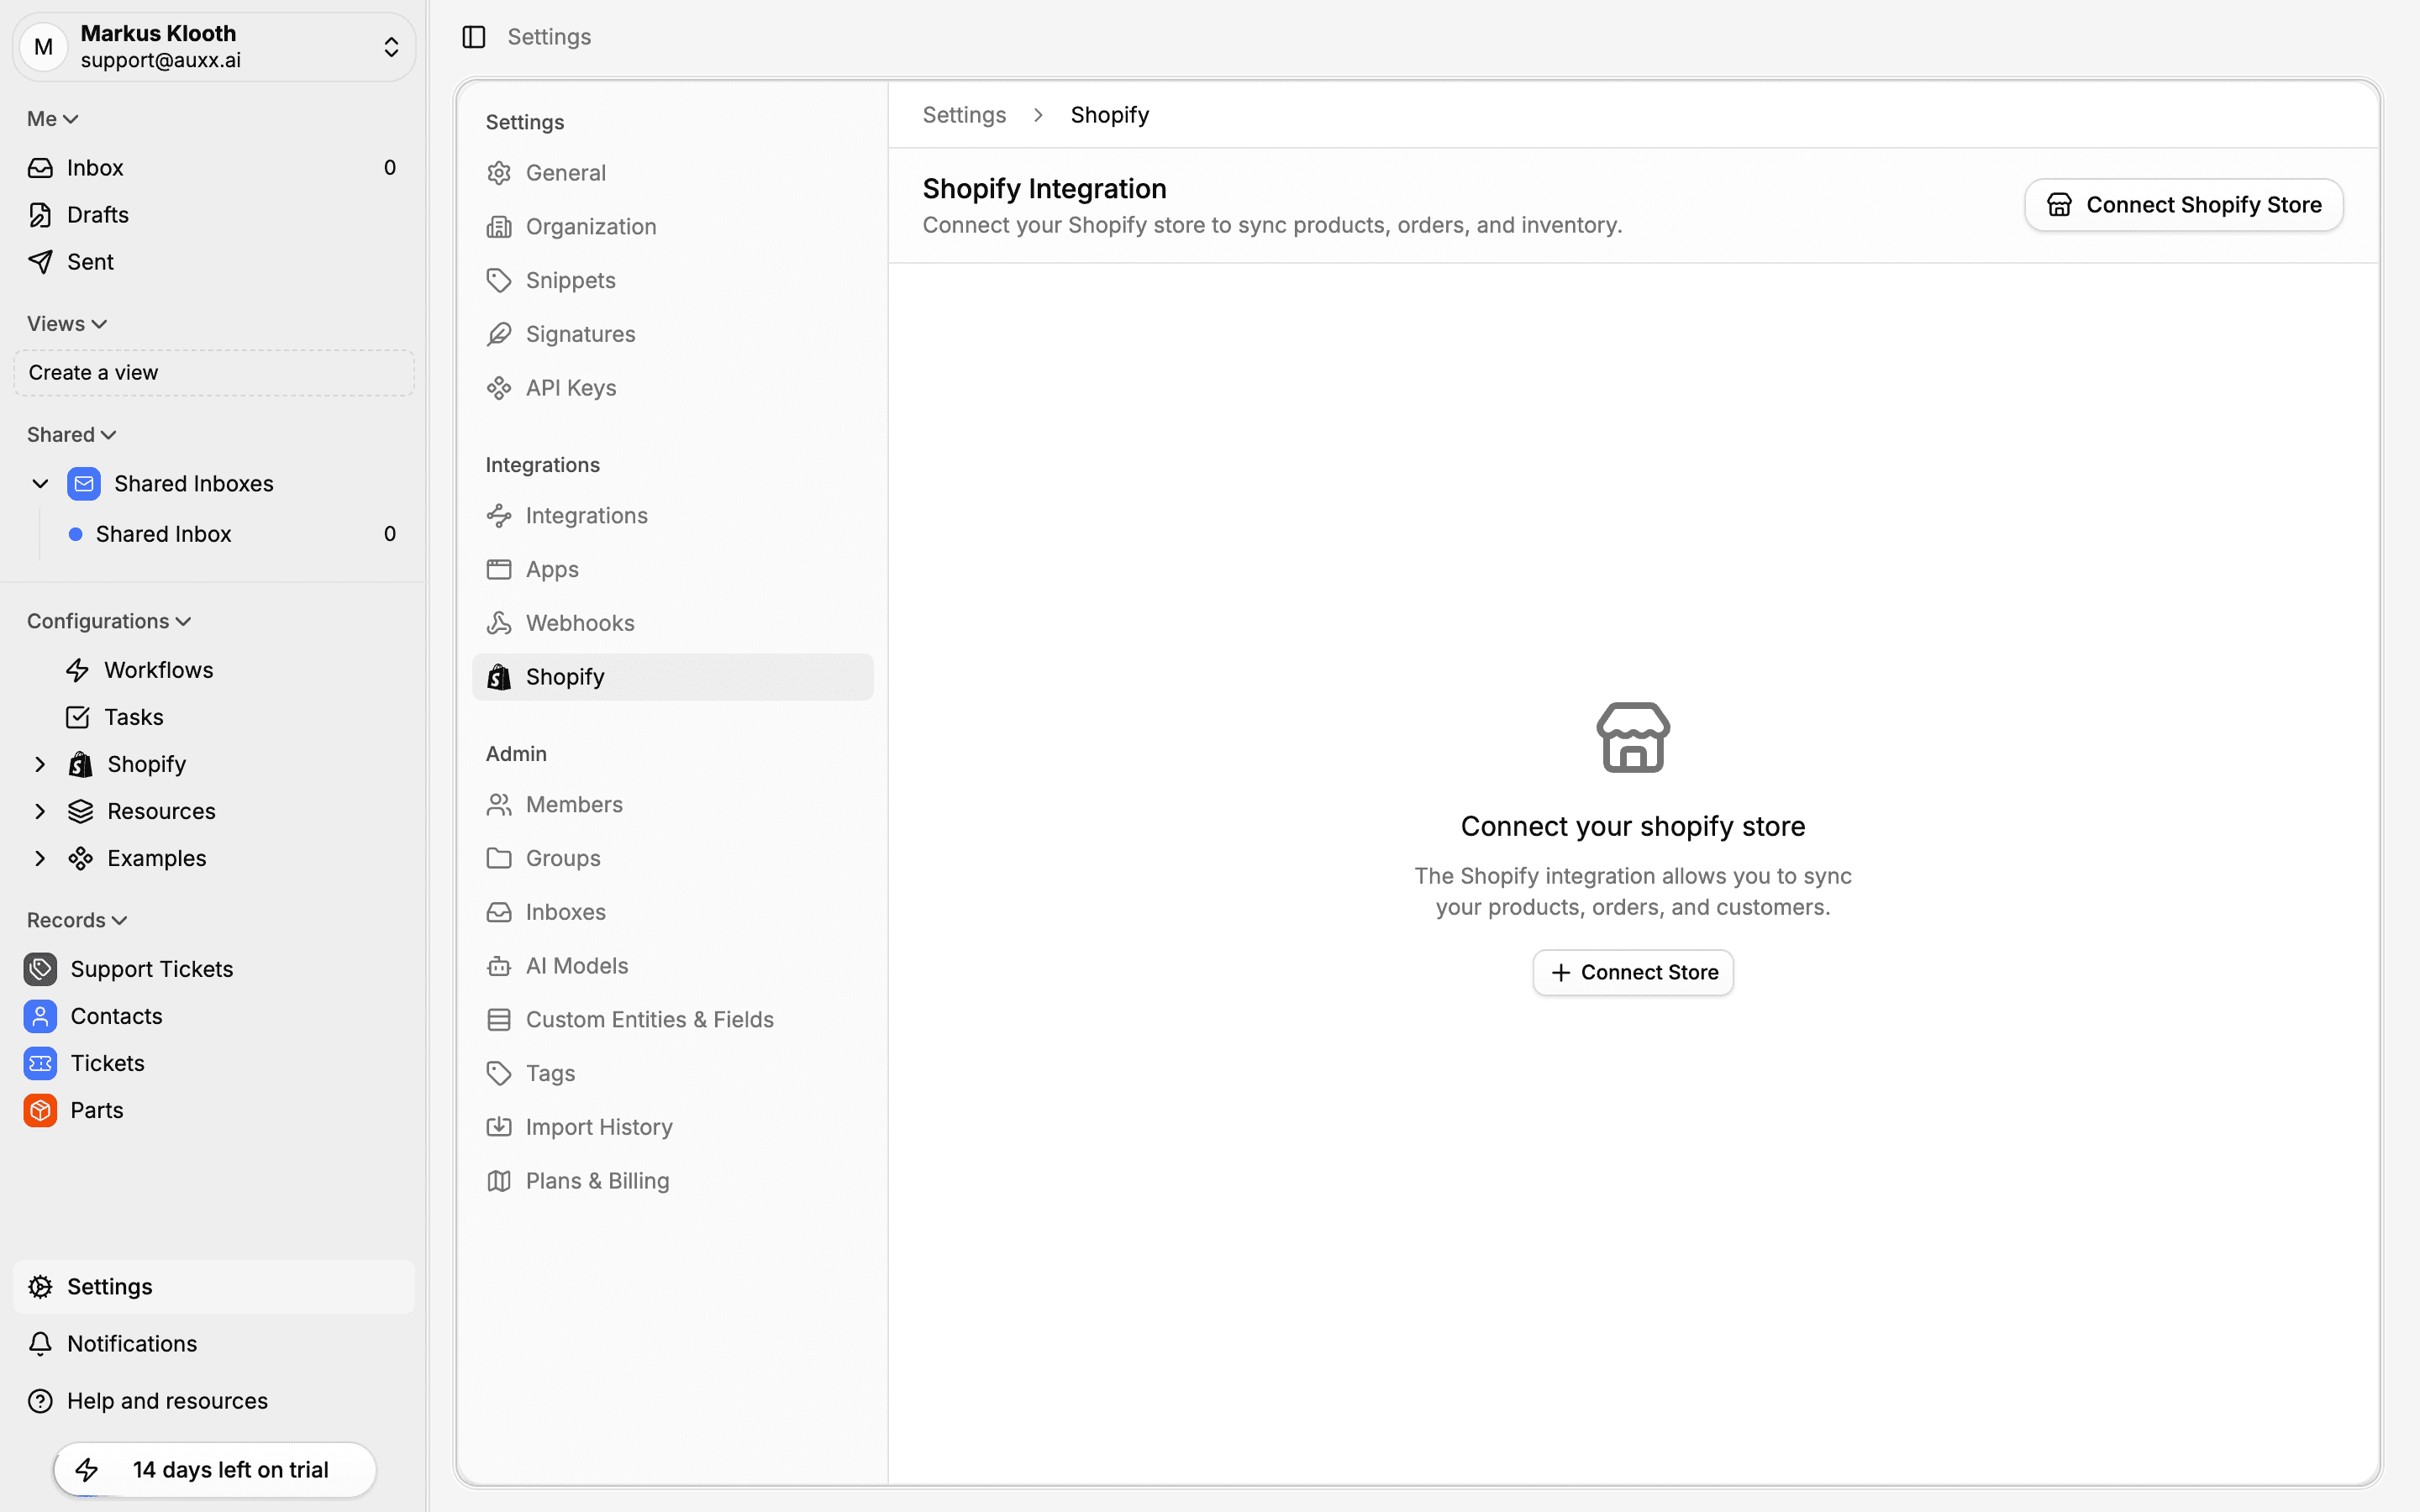This screenshot has width=2420, height=1512.
Task: Open the Groups admin page
Action: click(x=672, y=859)
